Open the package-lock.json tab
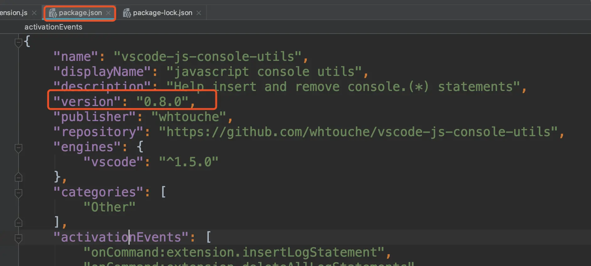 pyautogui.click(x=162, y=13)
